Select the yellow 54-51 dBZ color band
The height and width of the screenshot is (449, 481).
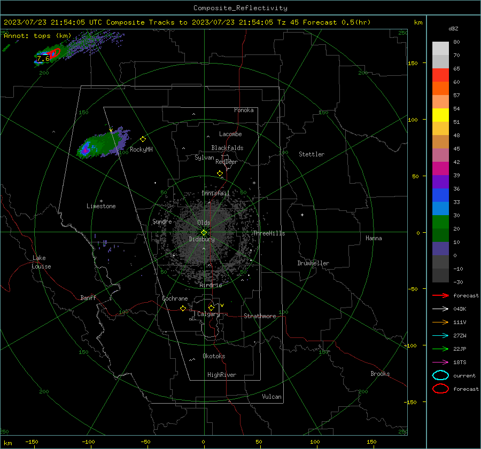[x=440, y=115]
